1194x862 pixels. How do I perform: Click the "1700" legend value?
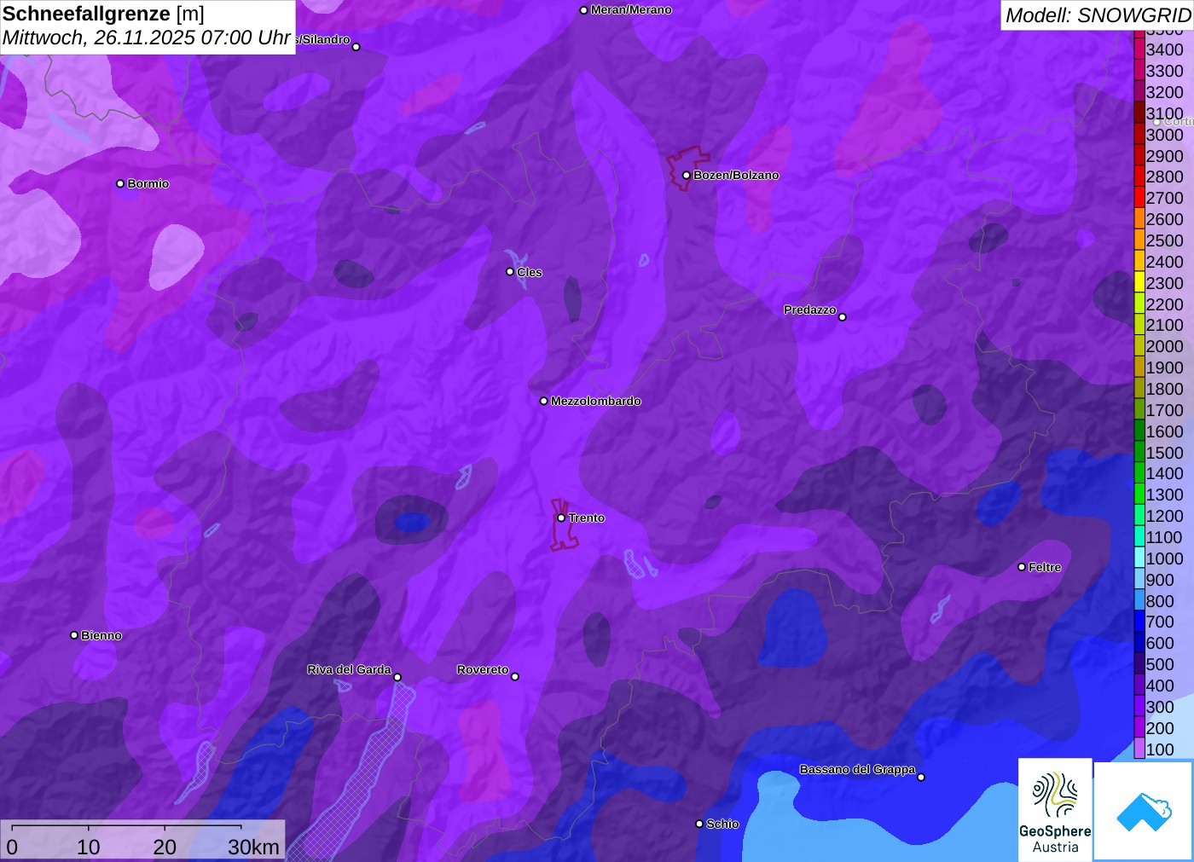pos(1165,410)
